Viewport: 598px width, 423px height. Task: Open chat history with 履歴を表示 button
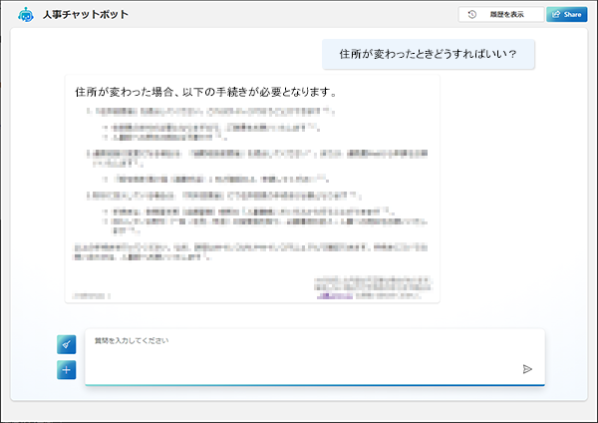(x=500, y=15)
